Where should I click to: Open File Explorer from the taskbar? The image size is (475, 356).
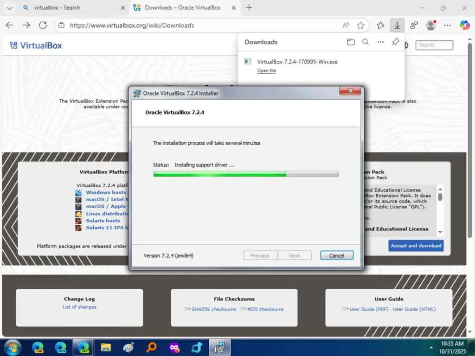[106, 348]
